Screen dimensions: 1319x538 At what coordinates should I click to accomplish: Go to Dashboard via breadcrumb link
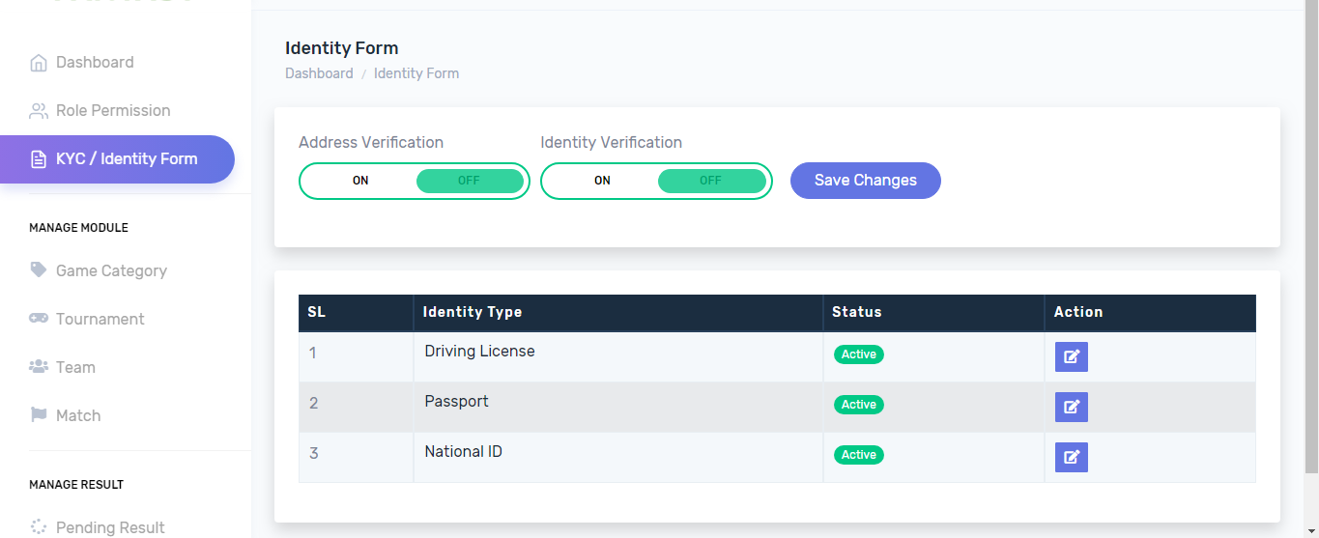click(x=319, y=73)
